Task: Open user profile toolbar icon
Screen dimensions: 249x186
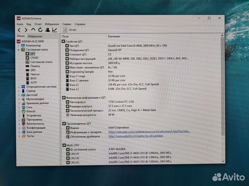Action: (47, 30)
